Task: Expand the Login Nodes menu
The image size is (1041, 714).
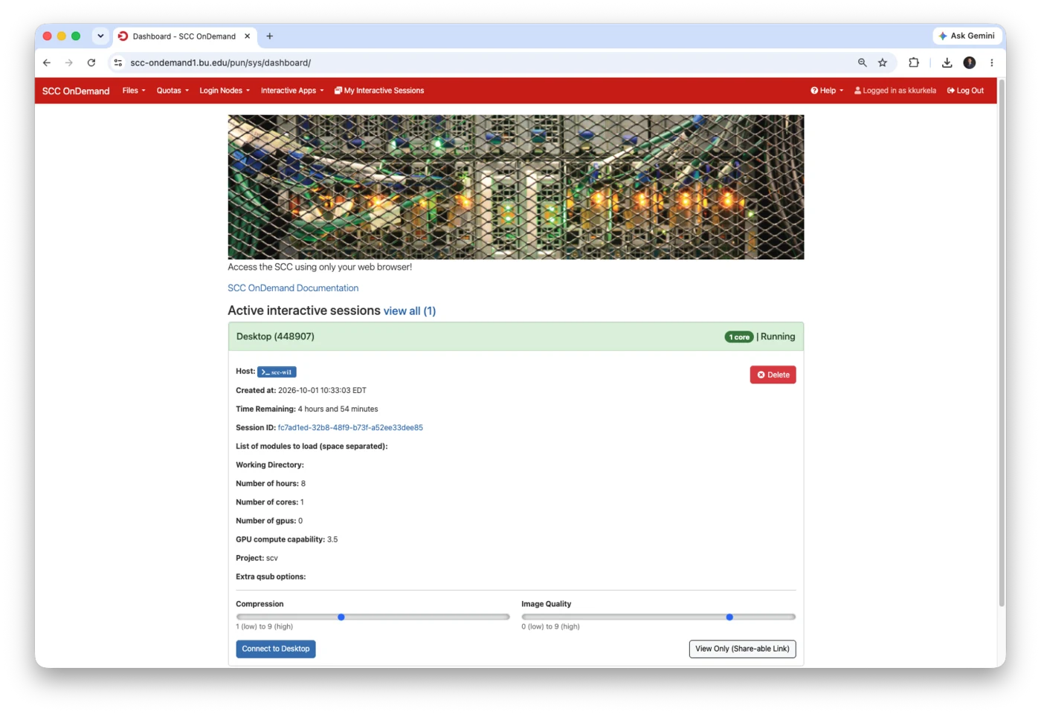Action: pos(225,91)
